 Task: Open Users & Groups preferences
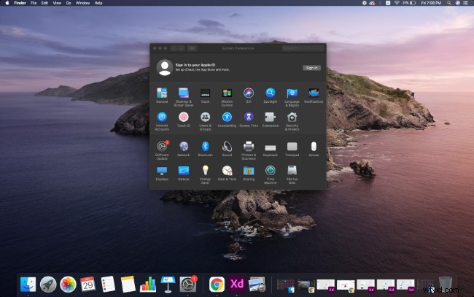[205, 117]
